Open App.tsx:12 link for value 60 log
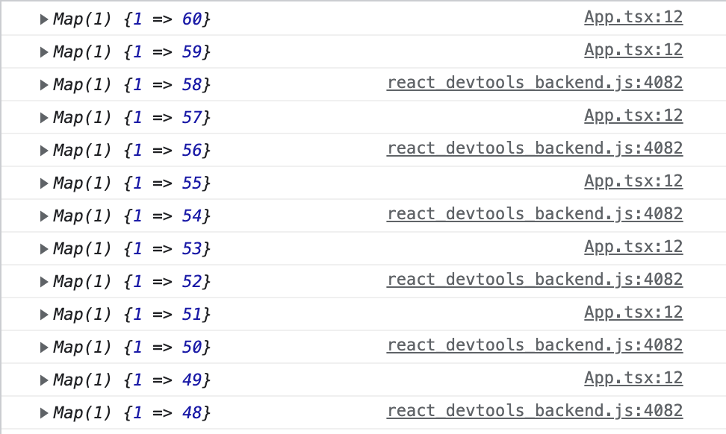The image size is (726, 434). (633, 17)
